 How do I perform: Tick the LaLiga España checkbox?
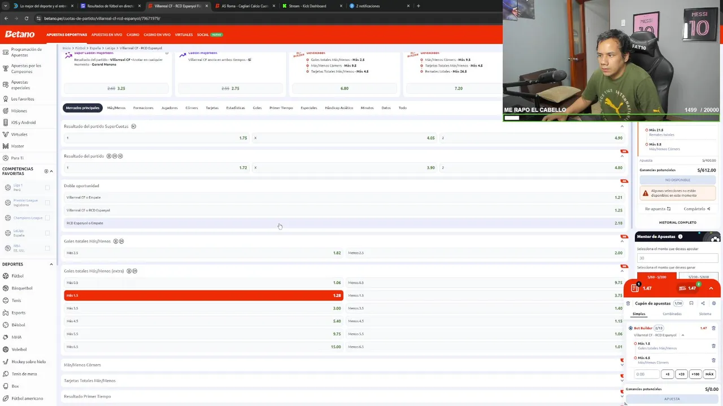point(47,233)
